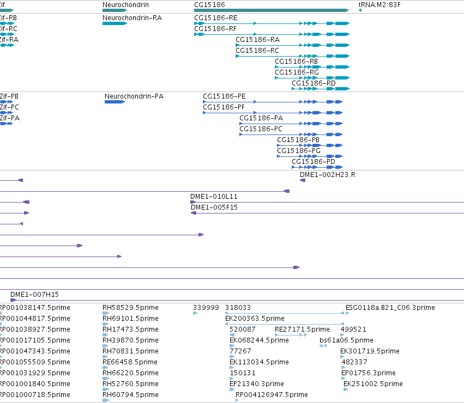Click the CG15186-RD transcript label

pos(314,83)
